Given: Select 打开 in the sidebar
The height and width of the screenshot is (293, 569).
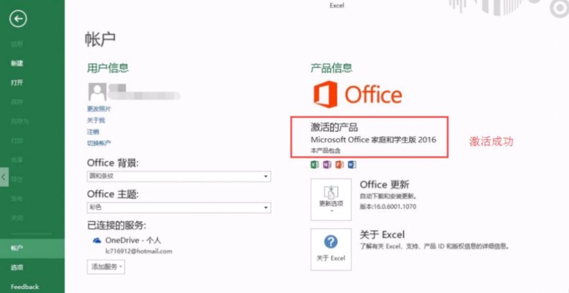Looking at the screenshot, I should (x=17, y=83).
